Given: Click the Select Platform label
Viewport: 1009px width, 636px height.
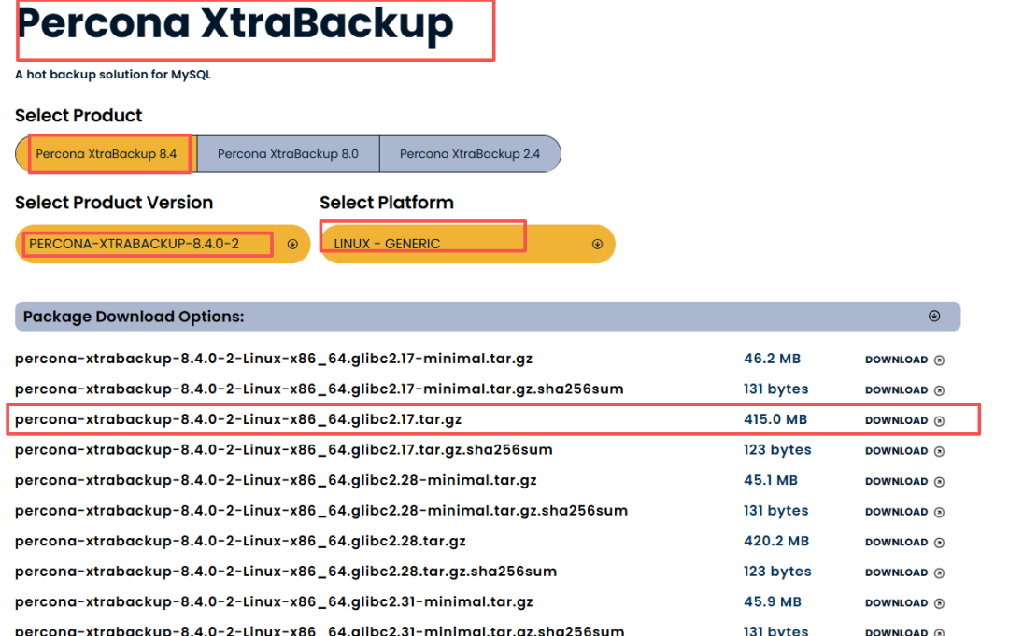Looking at the screenshot, I should 387,203.
